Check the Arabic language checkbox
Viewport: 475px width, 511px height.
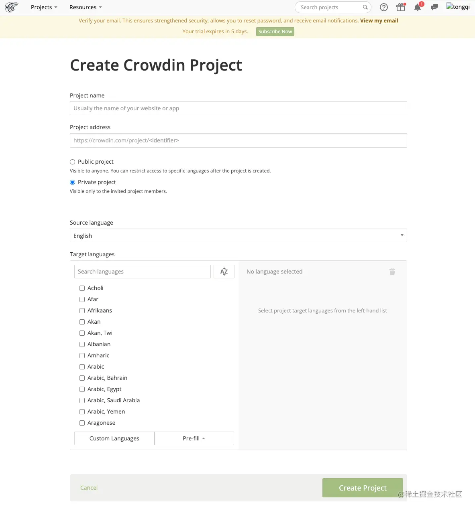pos(82,367)
